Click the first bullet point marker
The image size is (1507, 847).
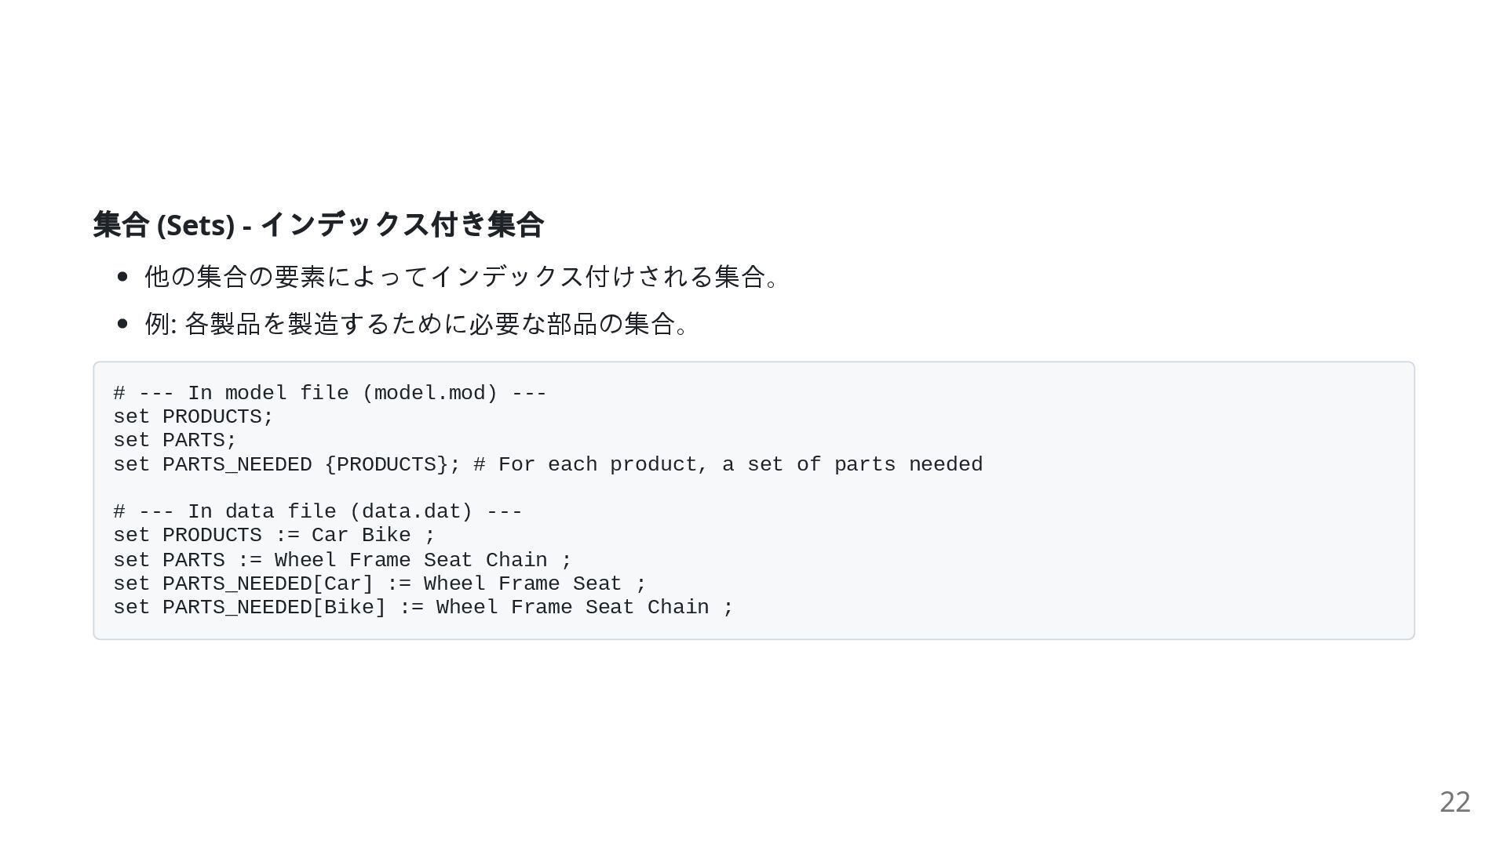point(122,277)
